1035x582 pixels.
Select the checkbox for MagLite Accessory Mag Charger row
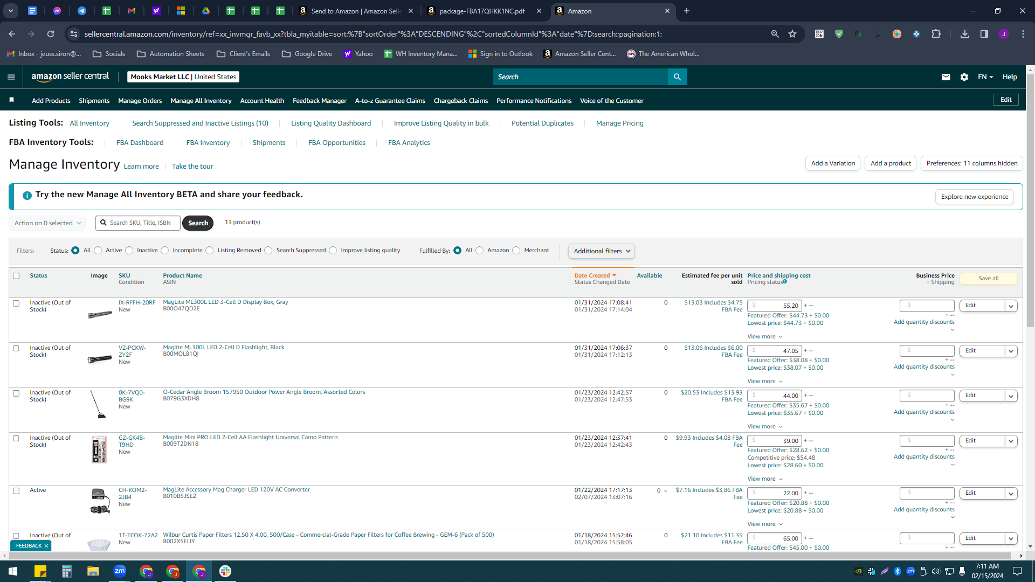pos(16,491)
